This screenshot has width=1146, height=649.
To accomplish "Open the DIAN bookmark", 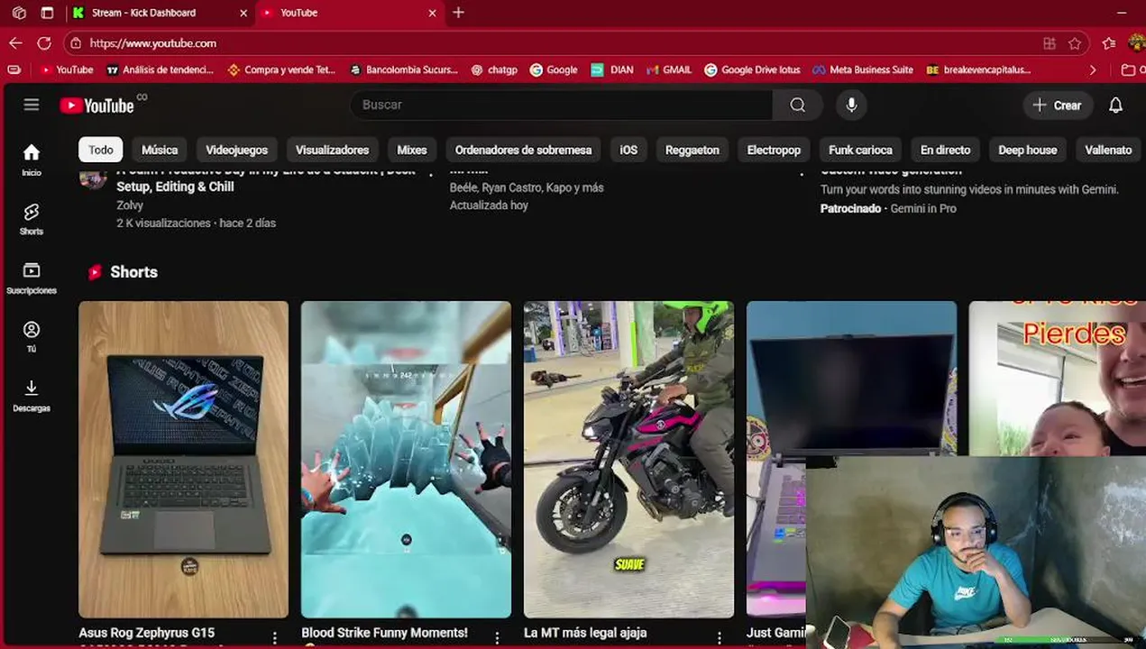I will [x=612, y=69].
